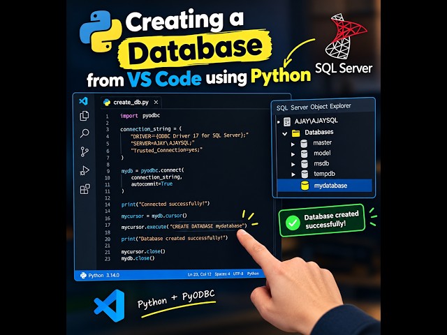Click the Python file icon on create_db.py tab
Viewport: 447px width, 335px height.
click(x=107, y=103)
